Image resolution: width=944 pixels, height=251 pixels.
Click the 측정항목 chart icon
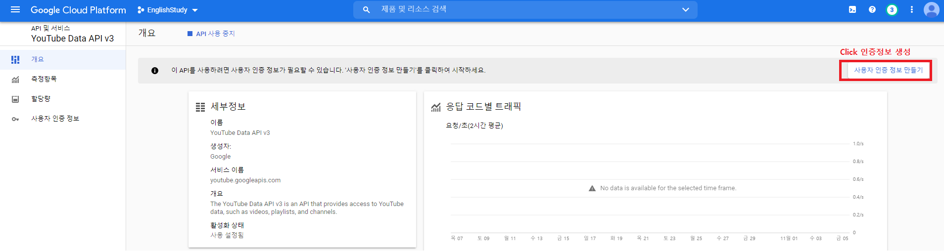coord(15,80)
